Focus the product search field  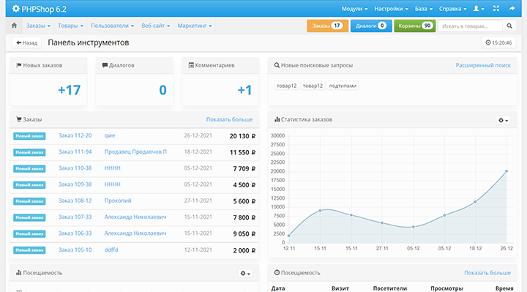pyautogui.click(x=470, y=26)
